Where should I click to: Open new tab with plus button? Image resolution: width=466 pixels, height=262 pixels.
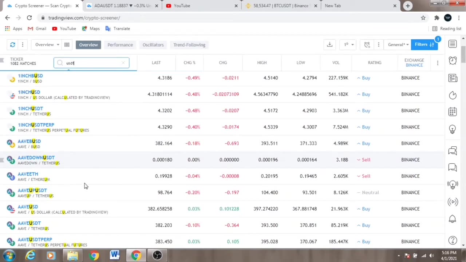(x=408, y=6)
